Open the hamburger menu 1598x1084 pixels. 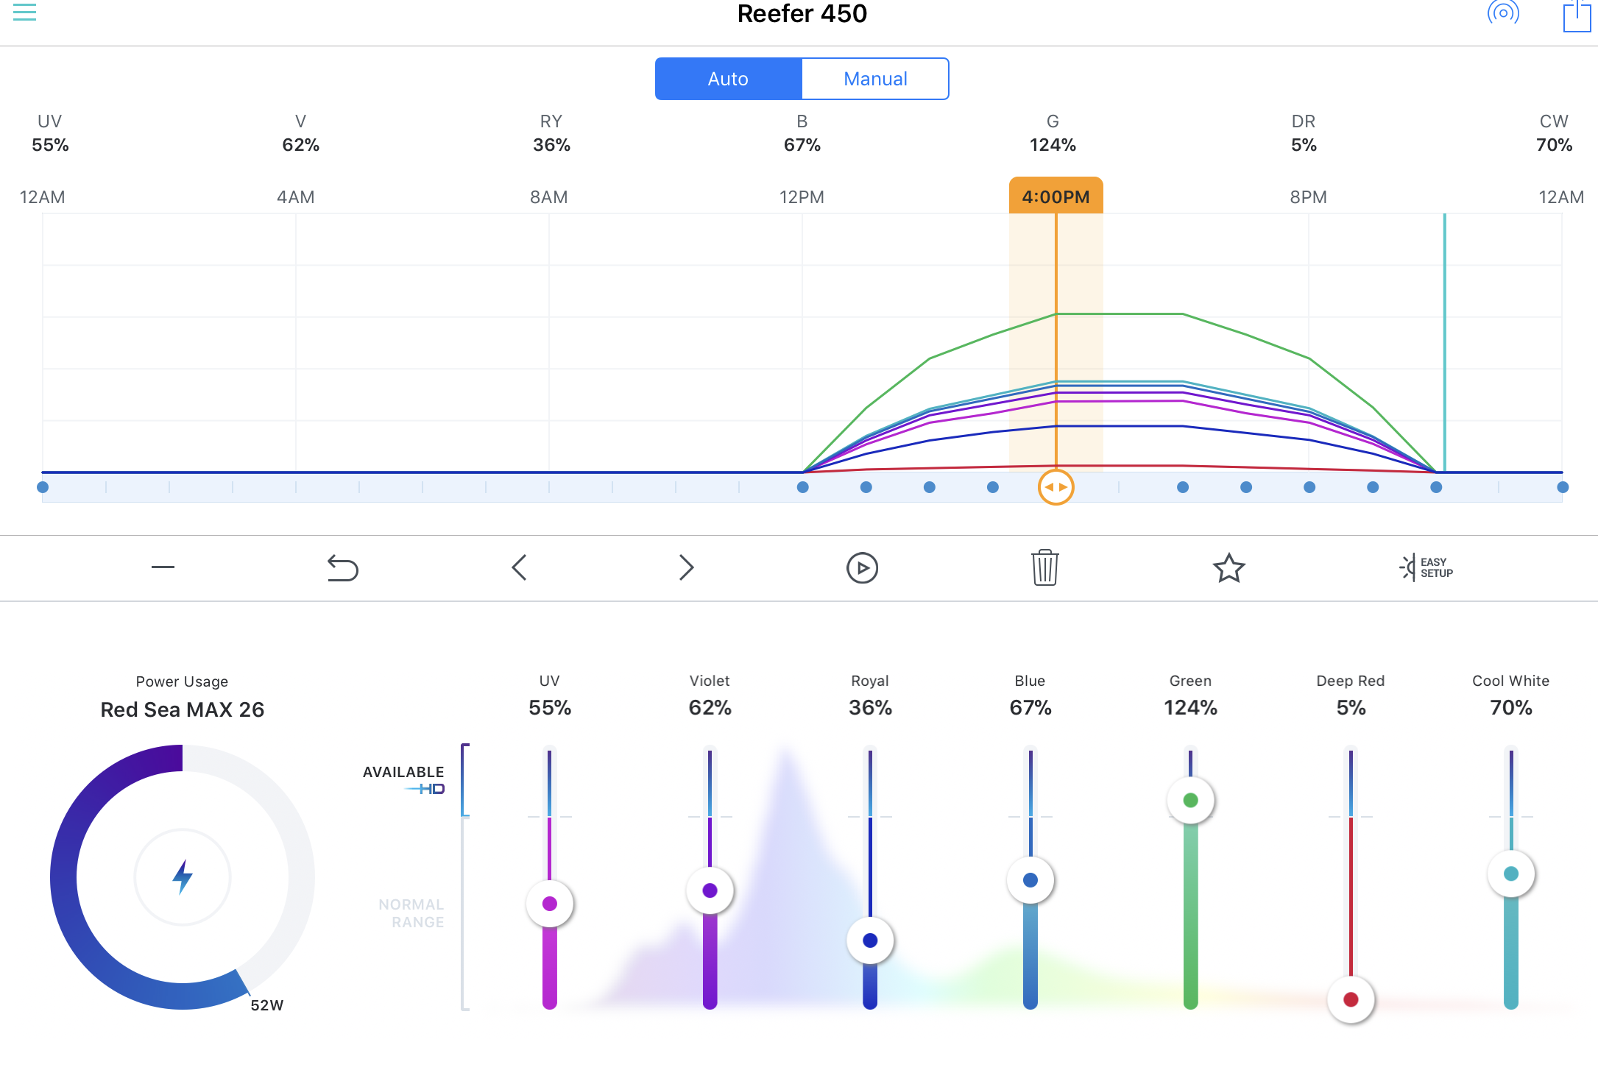click(24, 13)
